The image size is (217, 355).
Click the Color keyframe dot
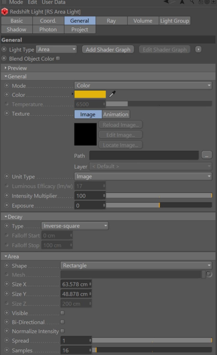click(7, 95)
